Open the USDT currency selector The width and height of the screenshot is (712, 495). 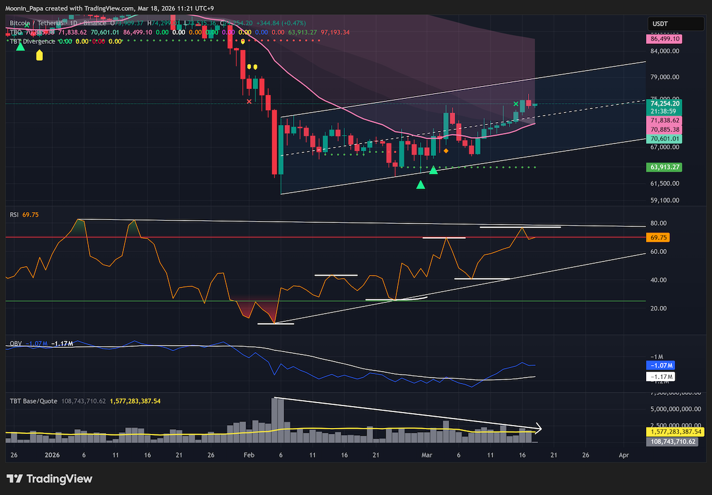[676, 24]
